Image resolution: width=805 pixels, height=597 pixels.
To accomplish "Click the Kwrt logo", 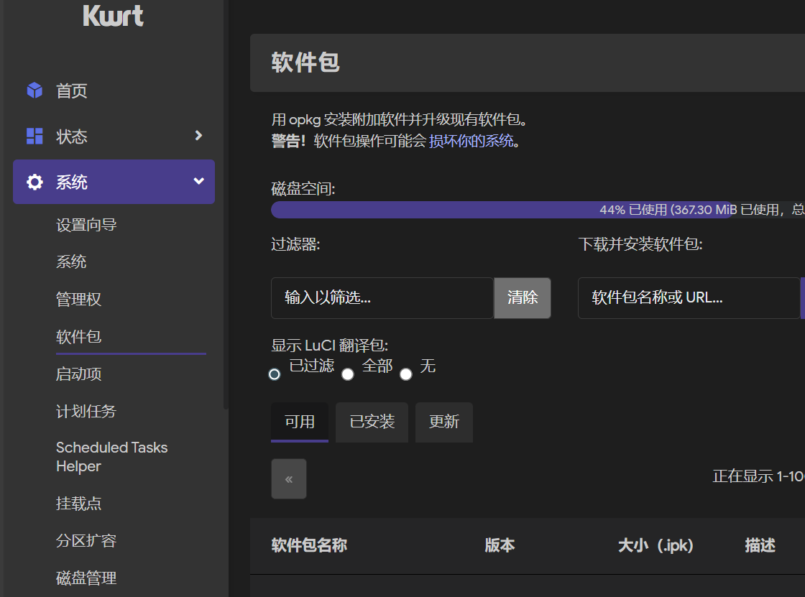I will [113, 15].
